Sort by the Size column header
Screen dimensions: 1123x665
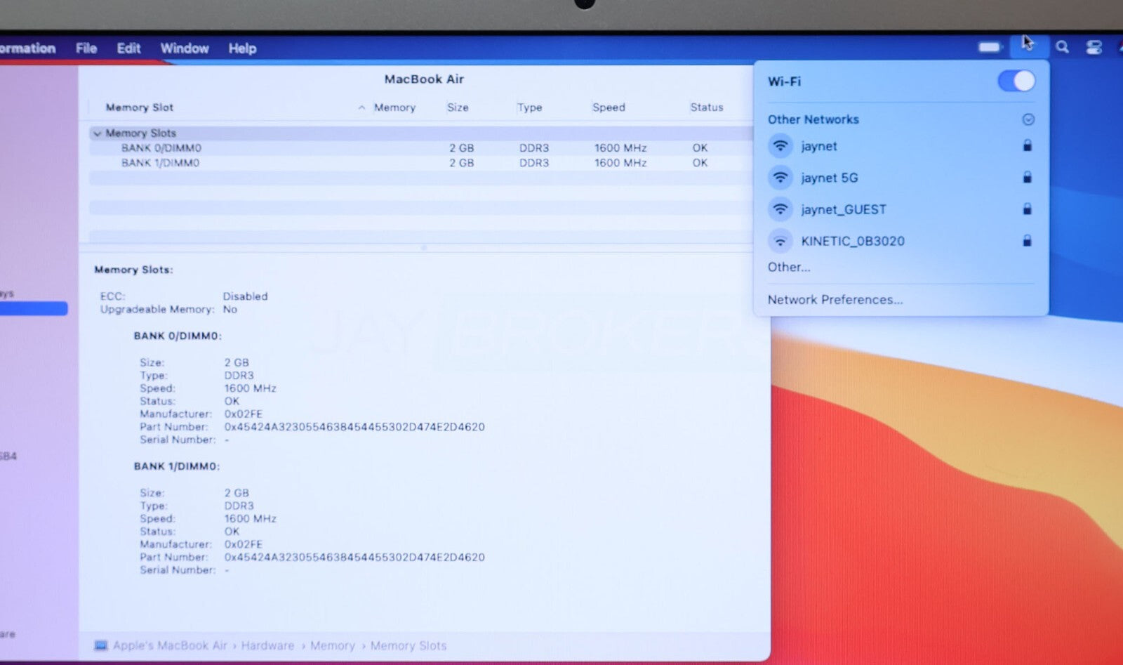point(458,107)
